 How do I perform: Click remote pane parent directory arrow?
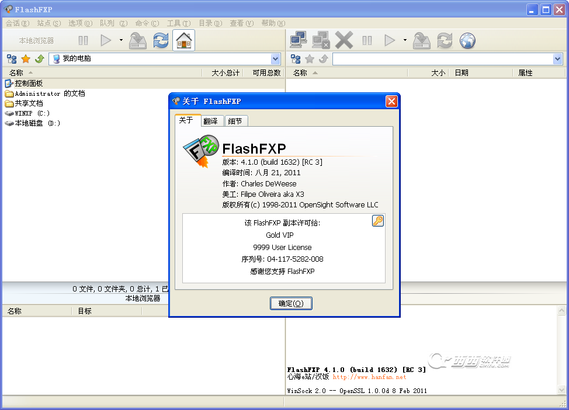[323, 59]
